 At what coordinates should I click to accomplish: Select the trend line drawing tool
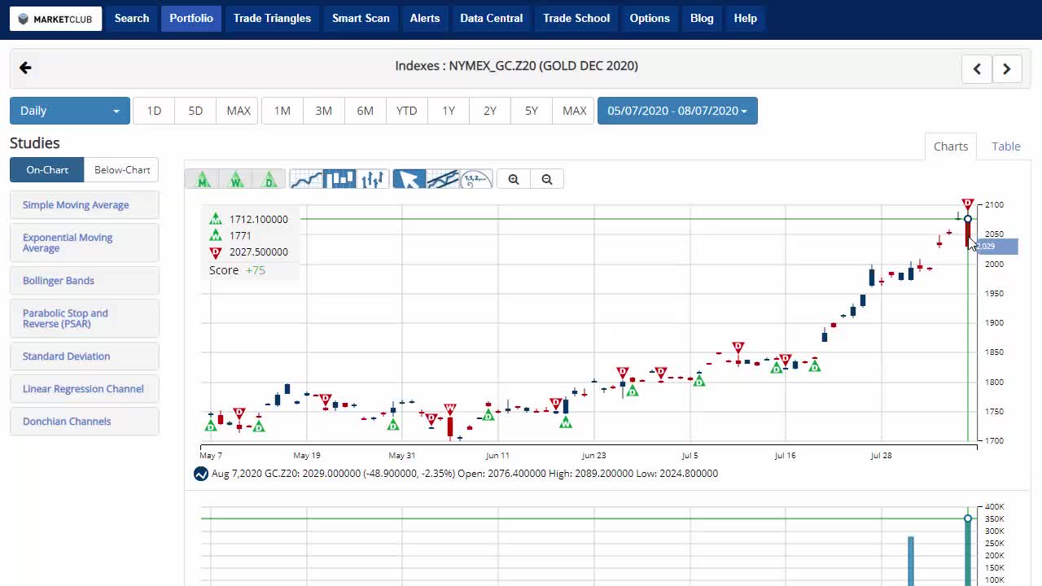tap(443, 179)
